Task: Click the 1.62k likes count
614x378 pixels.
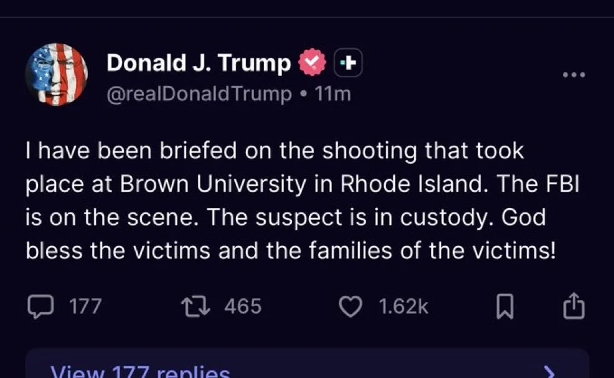Action: pyautogui.click(x=404, y=306)
